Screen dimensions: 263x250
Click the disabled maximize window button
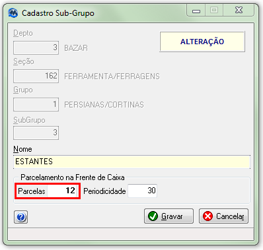click(x=214, y=11)
